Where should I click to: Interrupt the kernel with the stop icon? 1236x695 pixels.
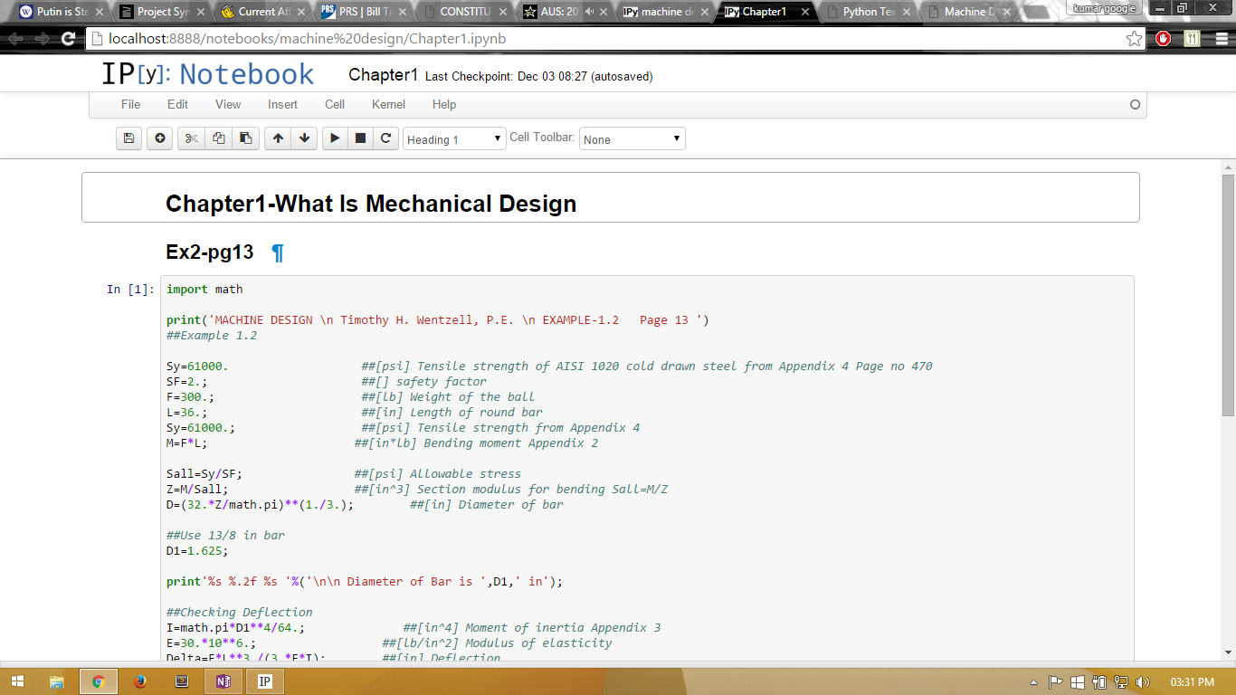tap(360, 138)
